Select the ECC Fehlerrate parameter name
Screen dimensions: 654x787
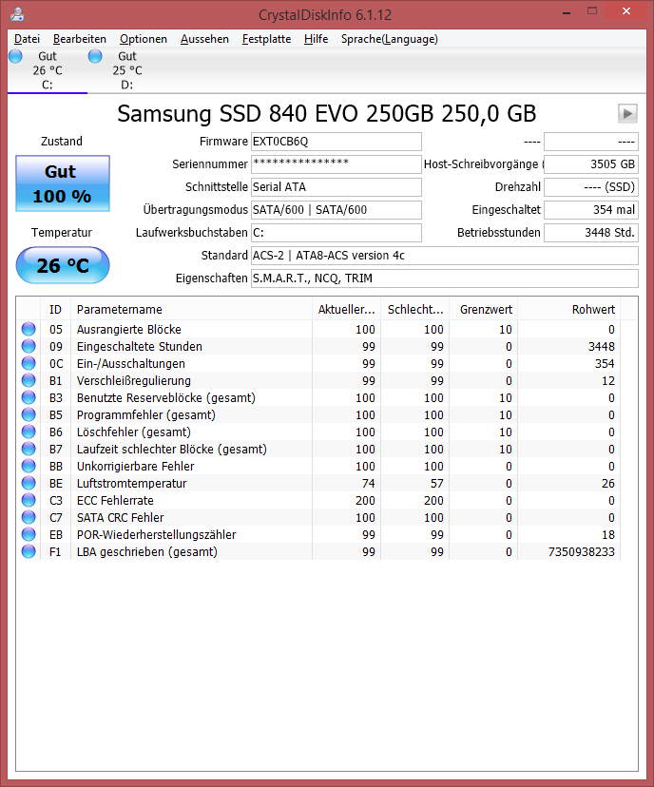[x=115, y=500]
